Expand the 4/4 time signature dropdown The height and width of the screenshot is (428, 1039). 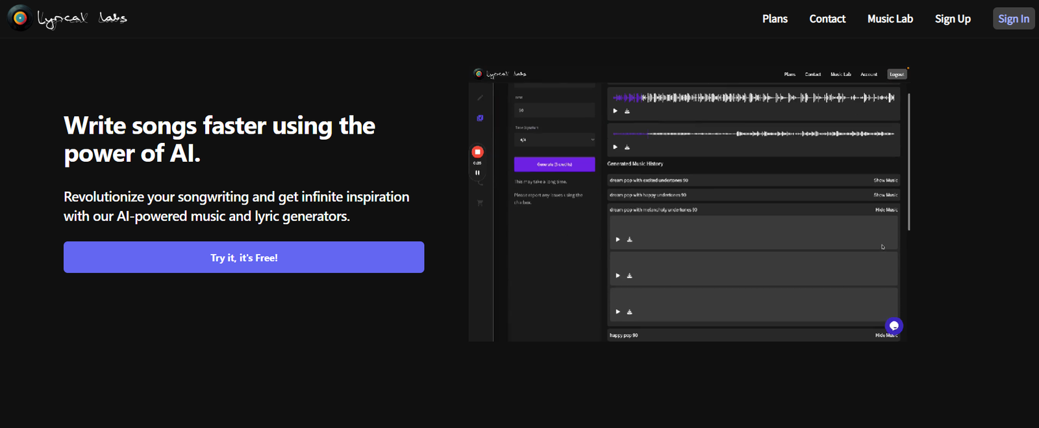pos(554,140)
